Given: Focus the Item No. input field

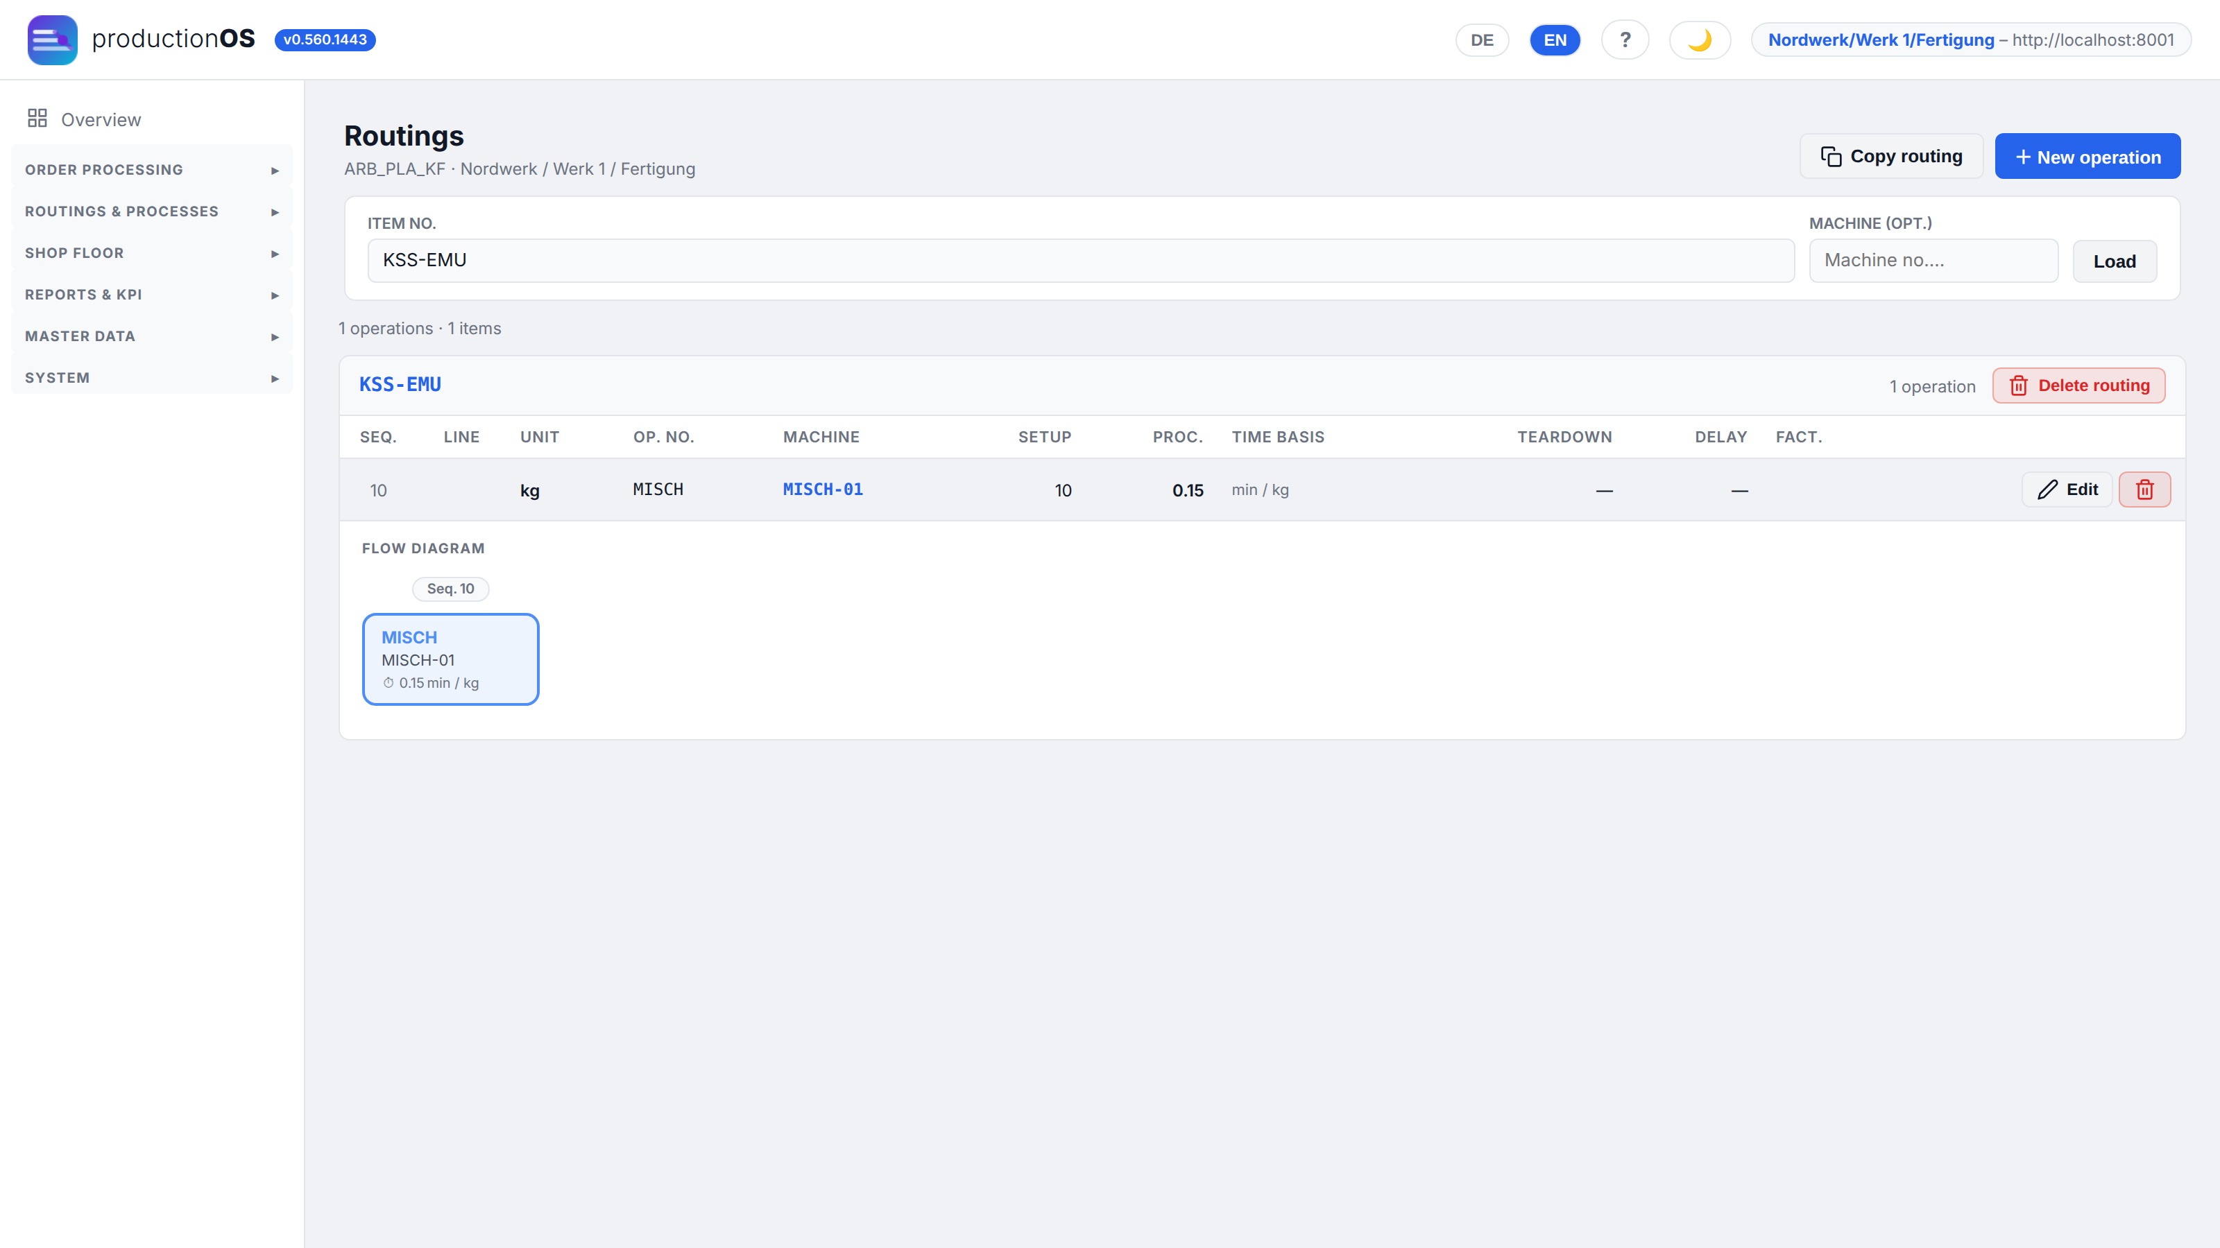Looking at the screenshot, I should point(1081,260).
